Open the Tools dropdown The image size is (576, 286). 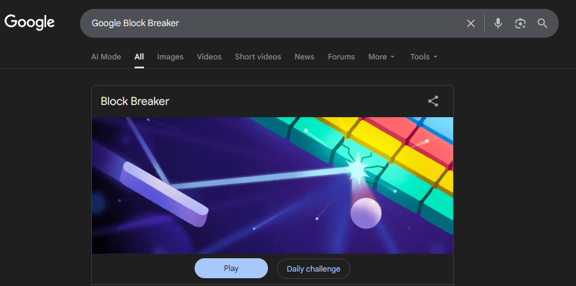coord(424,57)
